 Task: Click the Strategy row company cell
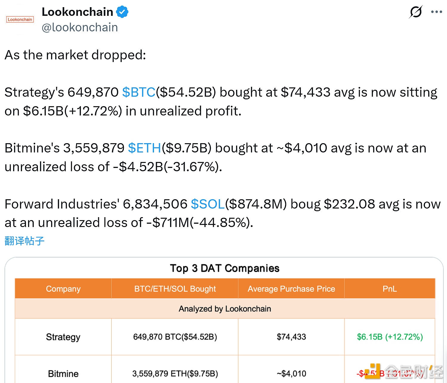click(63, 337)
